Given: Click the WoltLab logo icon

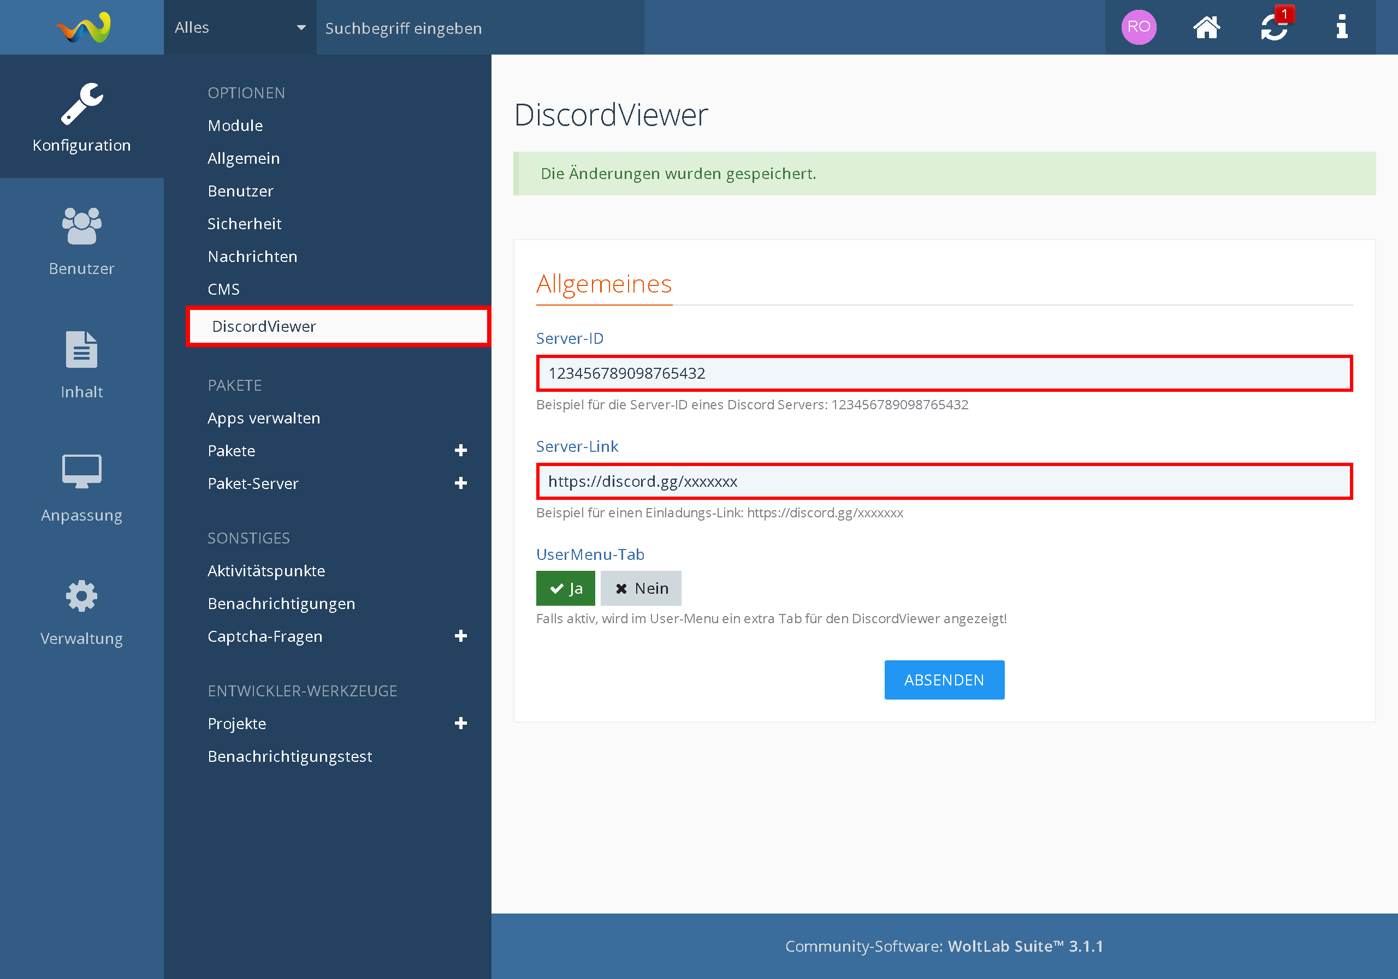Looking at the screenshot, I should click(x=83, y=27).
